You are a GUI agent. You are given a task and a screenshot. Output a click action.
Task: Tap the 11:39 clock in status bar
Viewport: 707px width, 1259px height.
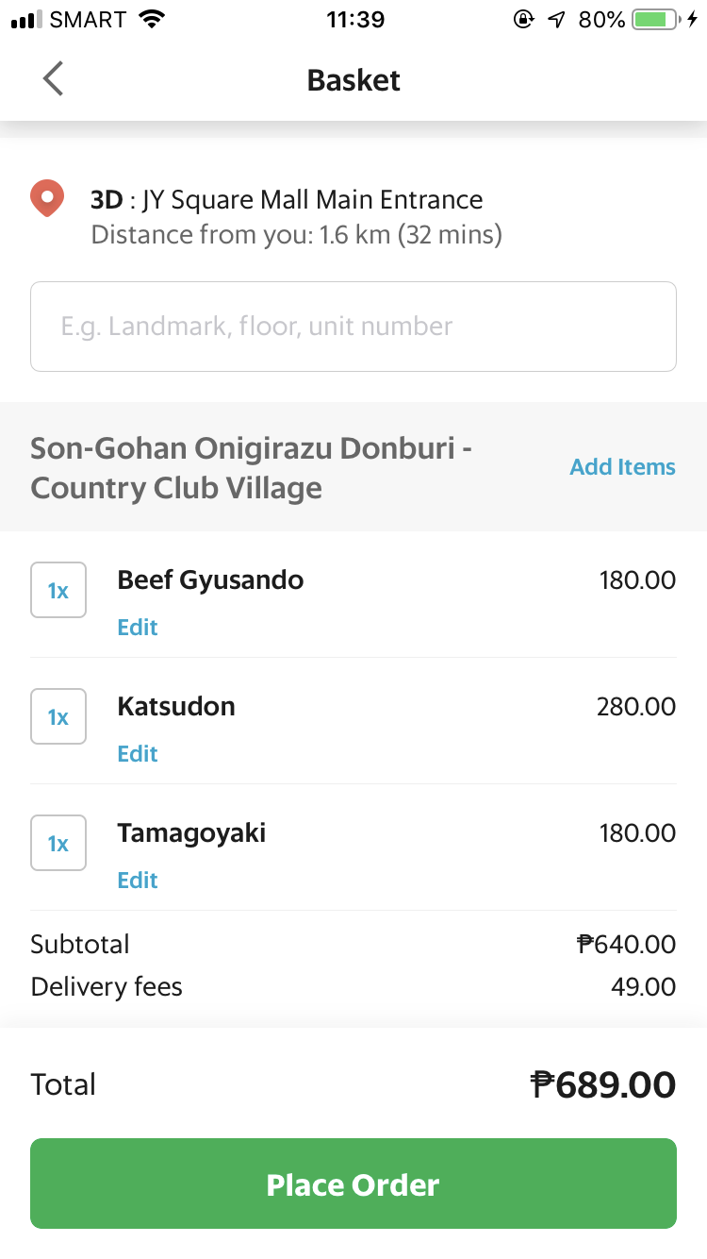coord(355,19)
